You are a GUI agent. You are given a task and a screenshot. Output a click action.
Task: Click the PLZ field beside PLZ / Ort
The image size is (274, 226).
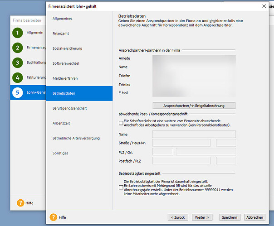coord(163,152)
